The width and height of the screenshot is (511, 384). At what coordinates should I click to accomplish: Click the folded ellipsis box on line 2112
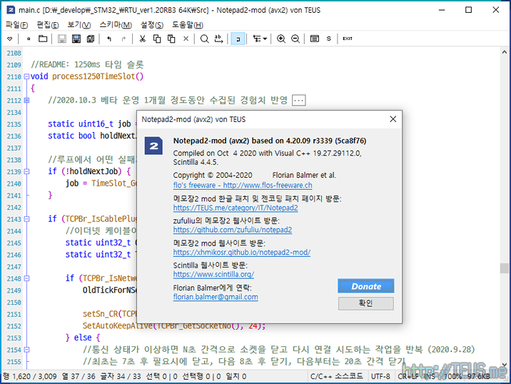299,101
